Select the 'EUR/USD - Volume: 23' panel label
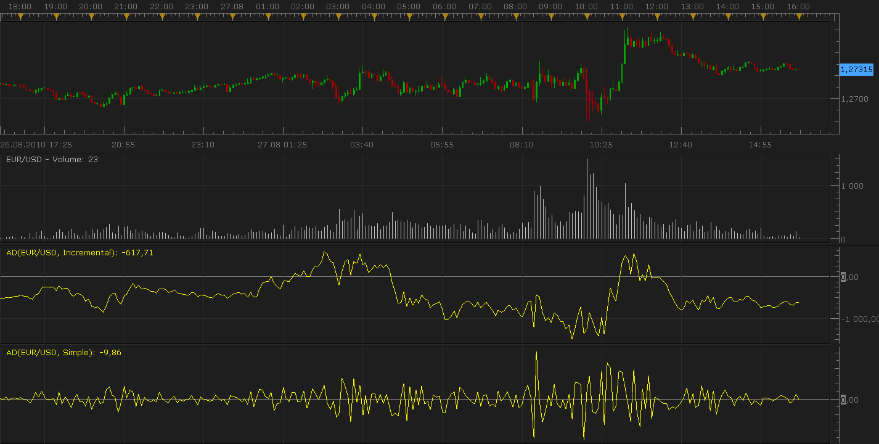This screenshot has height=444, width=879. click(52, 159)
